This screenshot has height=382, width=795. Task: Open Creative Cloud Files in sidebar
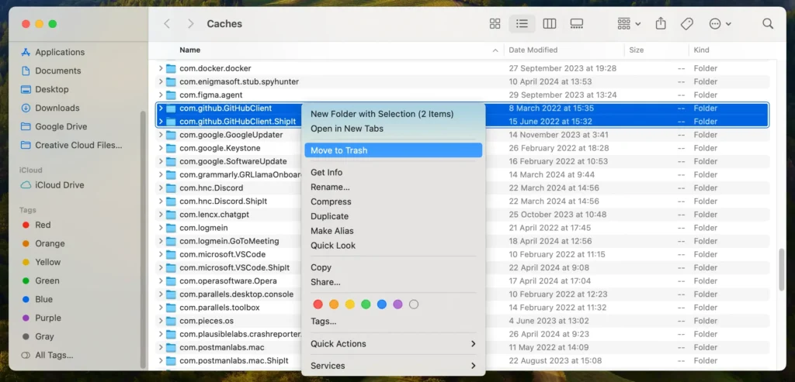78,145
